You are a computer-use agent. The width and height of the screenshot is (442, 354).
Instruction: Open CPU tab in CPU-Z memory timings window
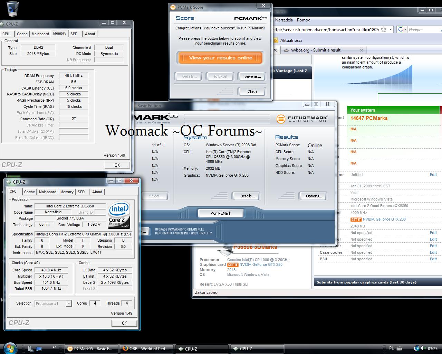click(x=6, y=34)
